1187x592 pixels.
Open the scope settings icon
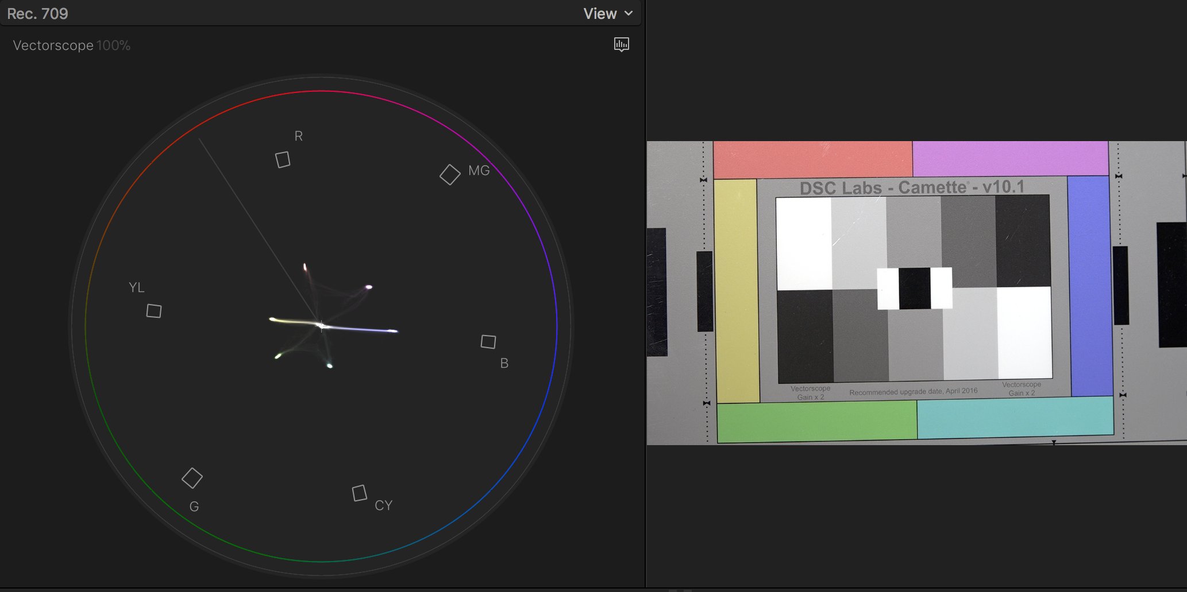622,45
